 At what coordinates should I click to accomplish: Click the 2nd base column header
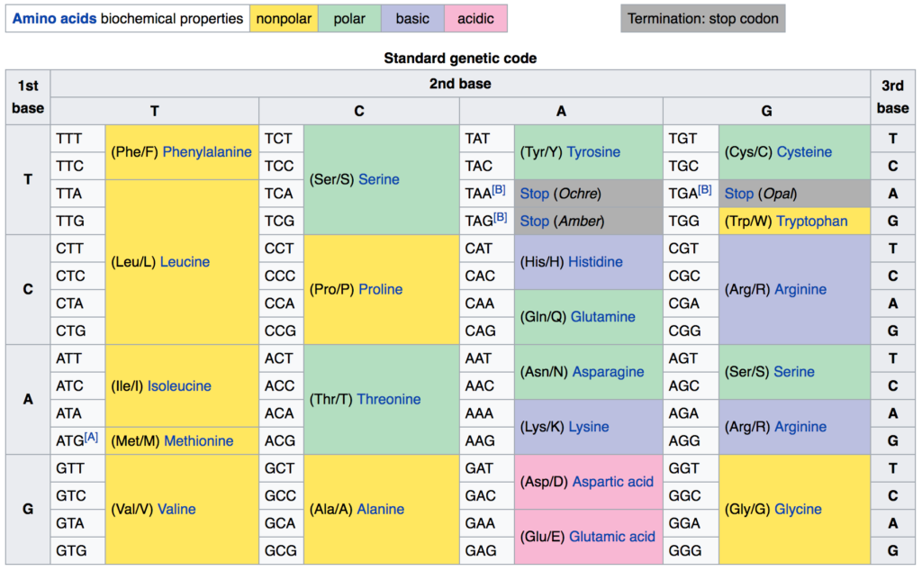tap(460, 84)
